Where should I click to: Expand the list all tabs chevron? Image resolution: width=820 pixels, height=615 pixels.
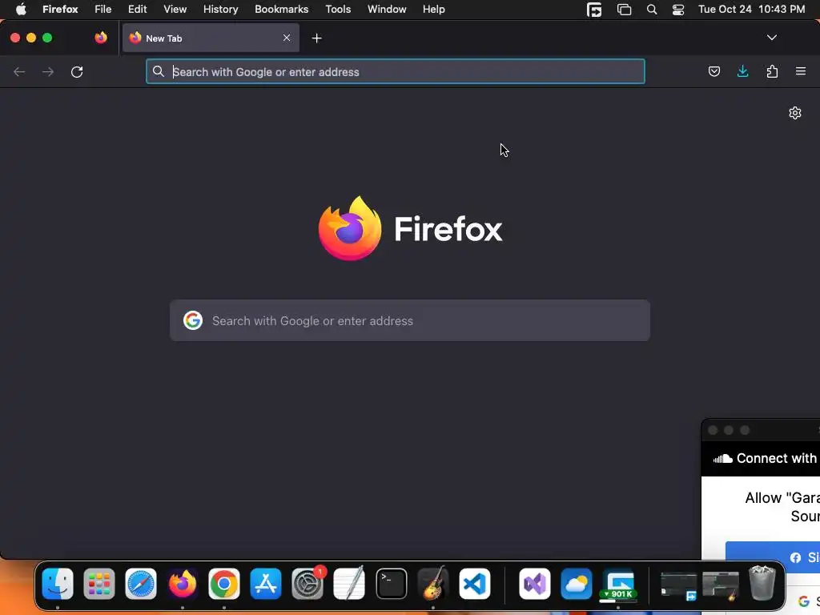pyautogui.click(x=771, y=38)
